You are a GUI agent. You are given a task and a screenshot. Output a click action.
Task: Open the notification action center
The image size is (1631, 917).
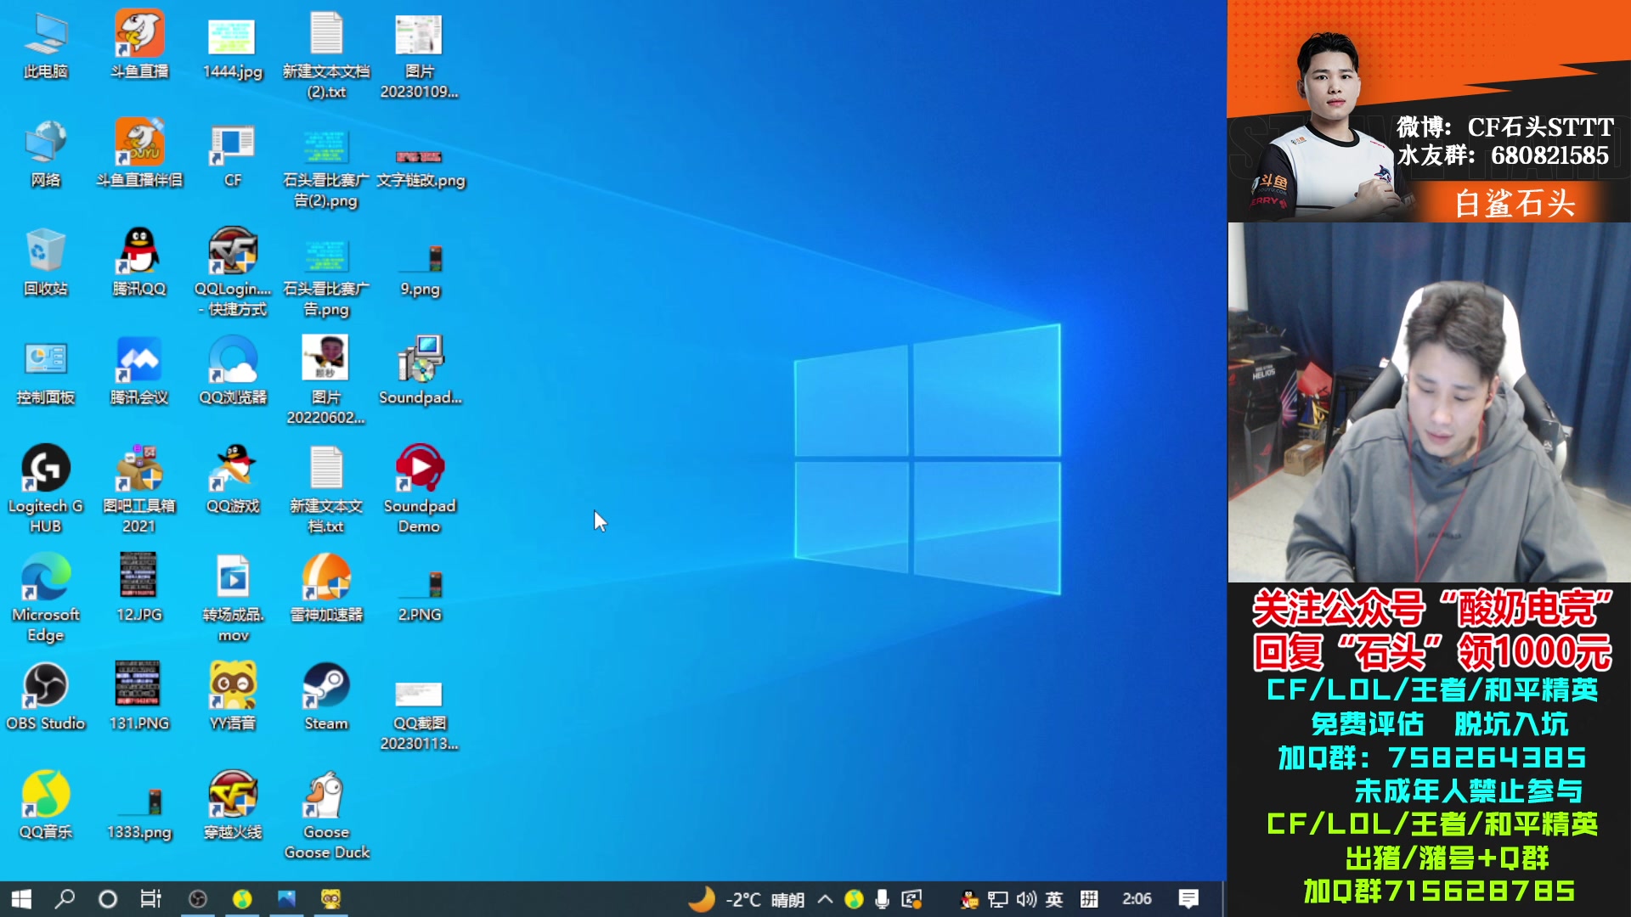click(x=1188, y=899)
